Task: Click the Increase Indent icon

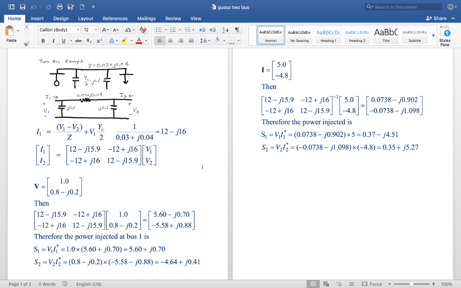Action: click(213, 30)
